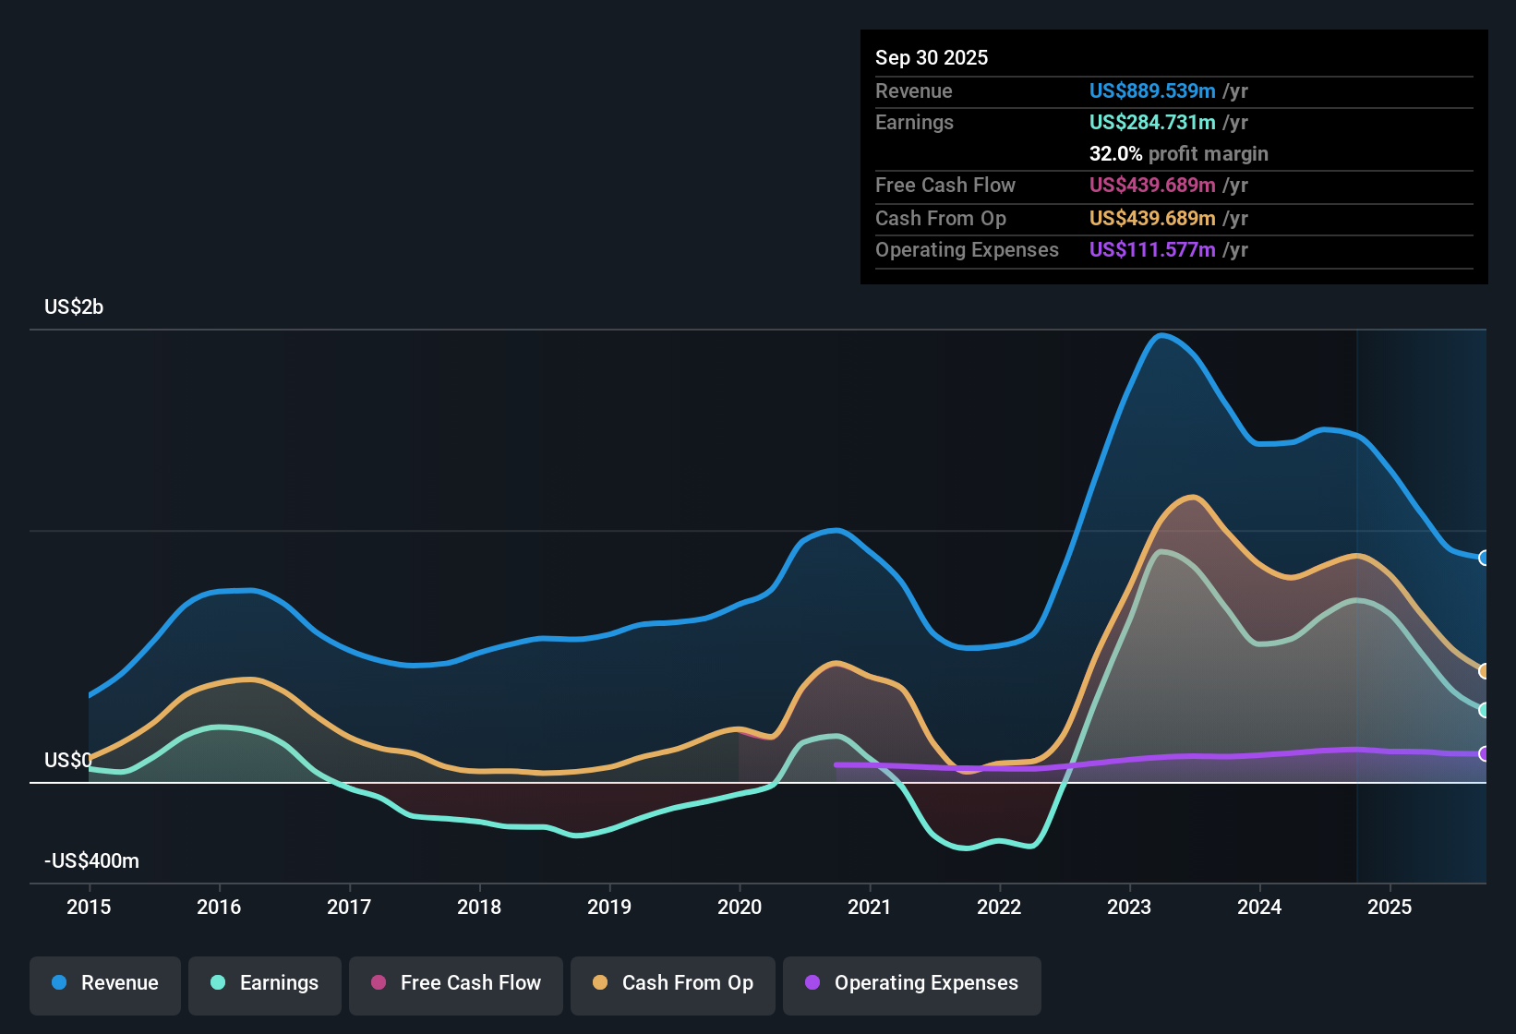Click the teal Earnings legend dot
Viewport: 1516px width, 1034px height.
click(x=218, y=983)
